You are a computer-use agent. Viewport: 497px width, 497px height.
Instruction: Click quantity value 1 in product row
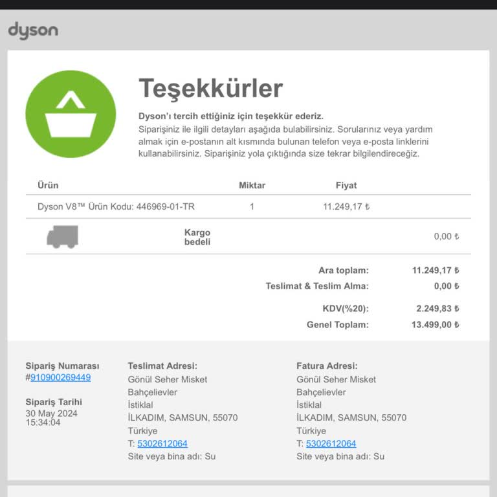(x=252, y=206)
